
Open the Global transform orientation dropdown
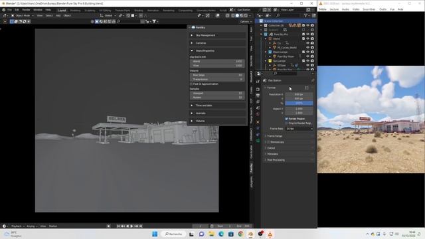click(107, 16)
